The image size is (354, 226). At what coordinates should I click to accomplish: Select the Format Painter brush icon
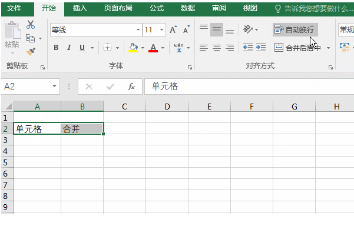pyautogui.click(x=31, y=52)
